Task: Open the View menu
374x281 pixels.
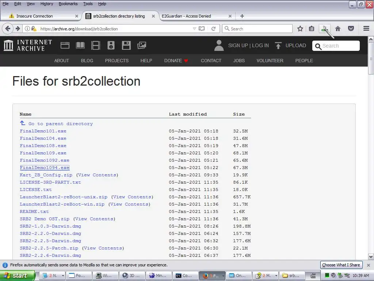Action: [x=31, y=4]
